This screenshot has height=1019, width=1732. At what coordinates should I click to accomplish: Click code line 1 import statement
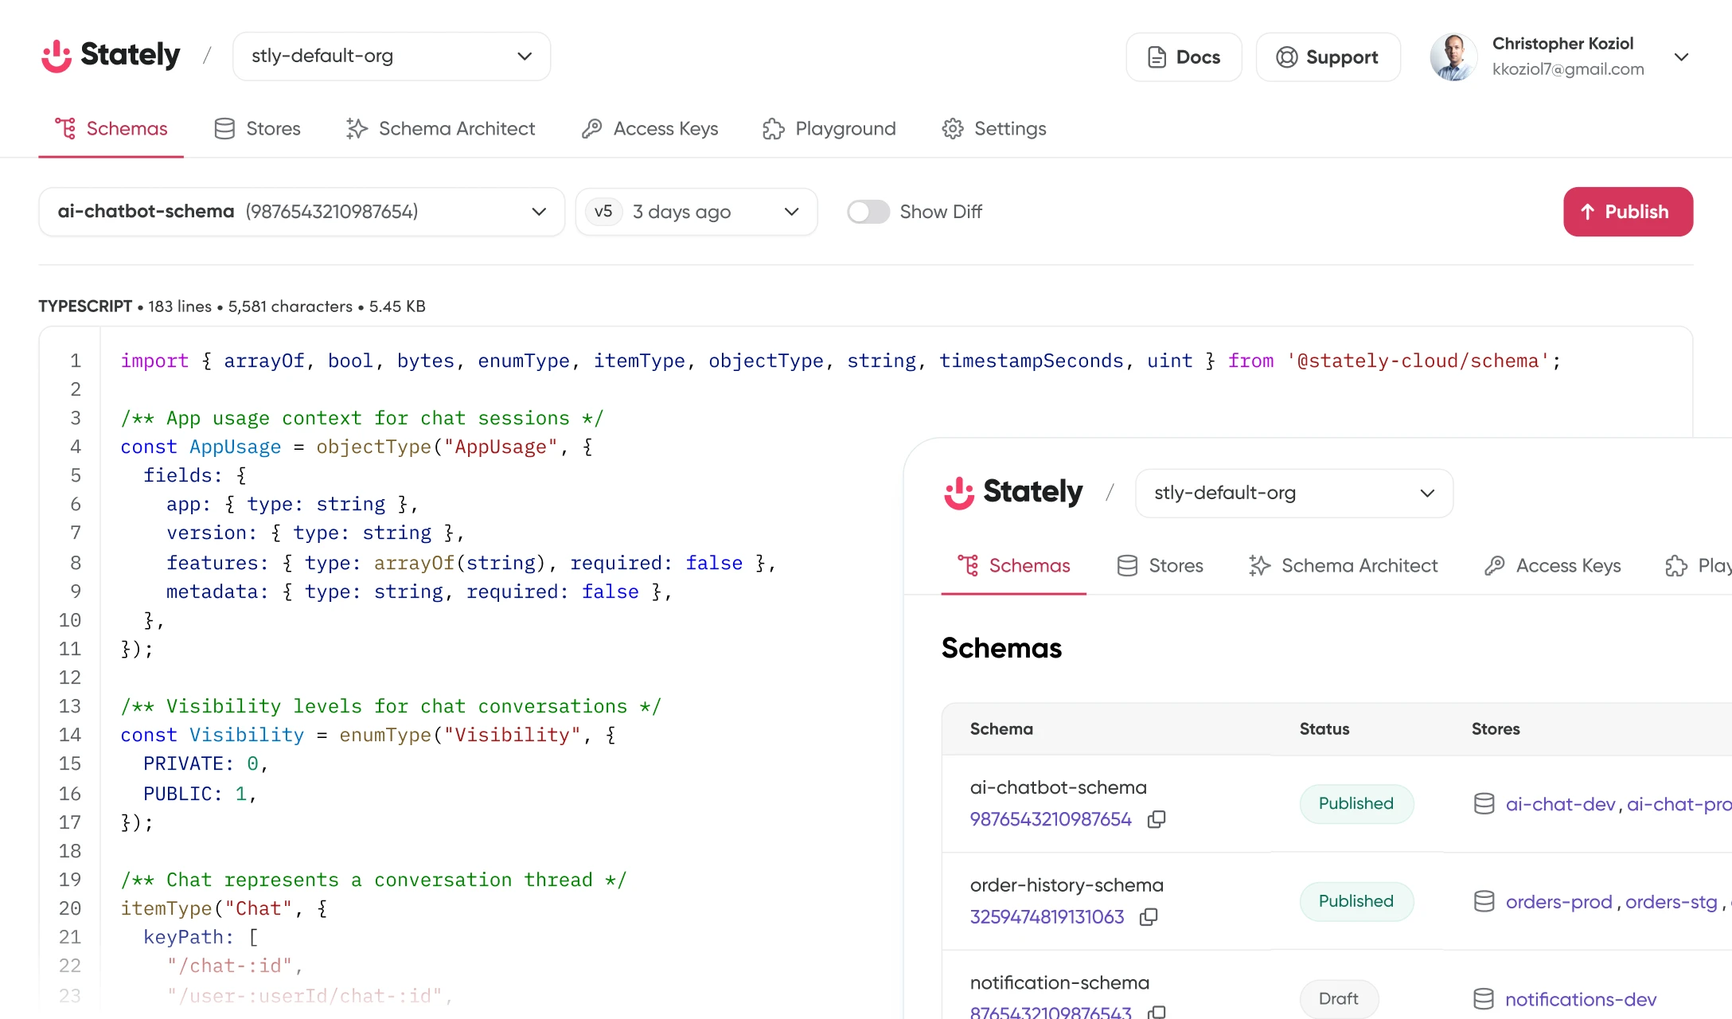pos(841,361)
